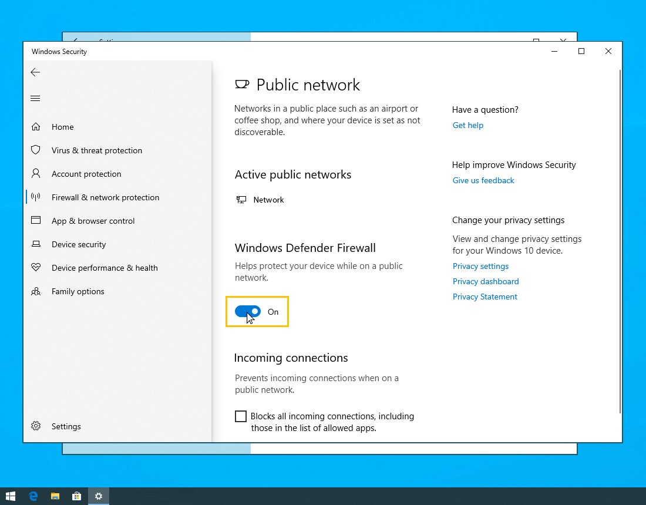This screenshot has height=505, width=646.
Task: Close the Windows Security window
Action: [x=608, y=51]
